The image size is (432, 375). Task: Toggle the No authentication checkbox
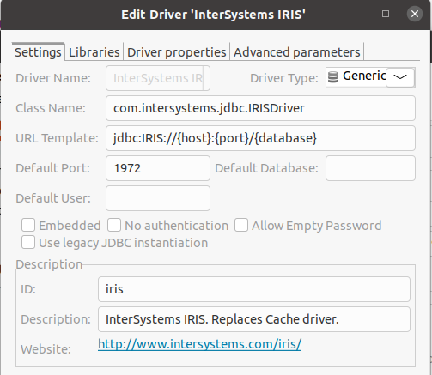coord(114,225)
